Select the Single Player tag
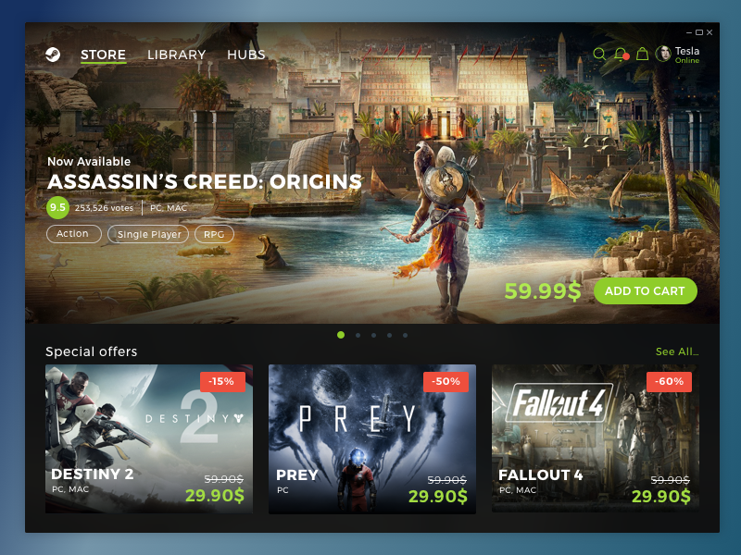Screen dimensions: 741x555 pyautogui.click(x=148, y=234)
